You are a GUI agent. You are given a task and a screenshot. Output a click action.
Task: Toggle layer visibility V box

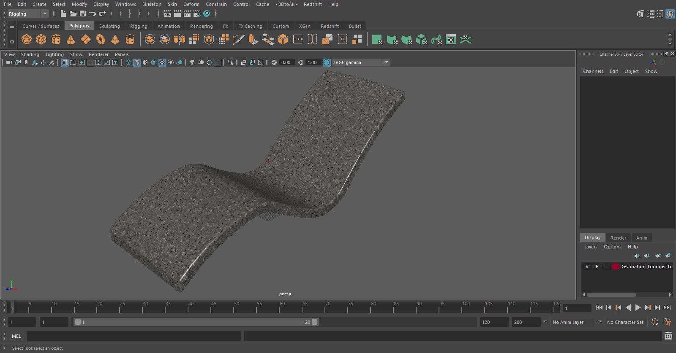[587, 267]
